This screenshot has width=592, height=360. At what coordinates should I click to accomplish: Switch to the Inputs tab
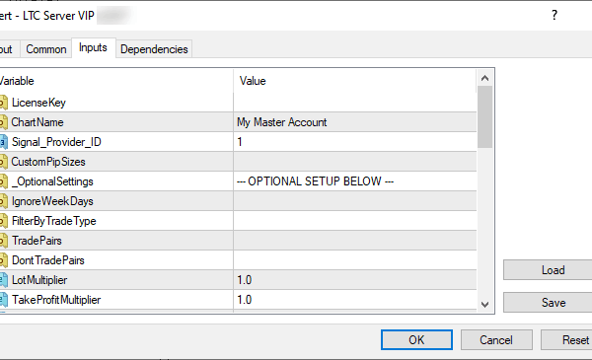93,47
